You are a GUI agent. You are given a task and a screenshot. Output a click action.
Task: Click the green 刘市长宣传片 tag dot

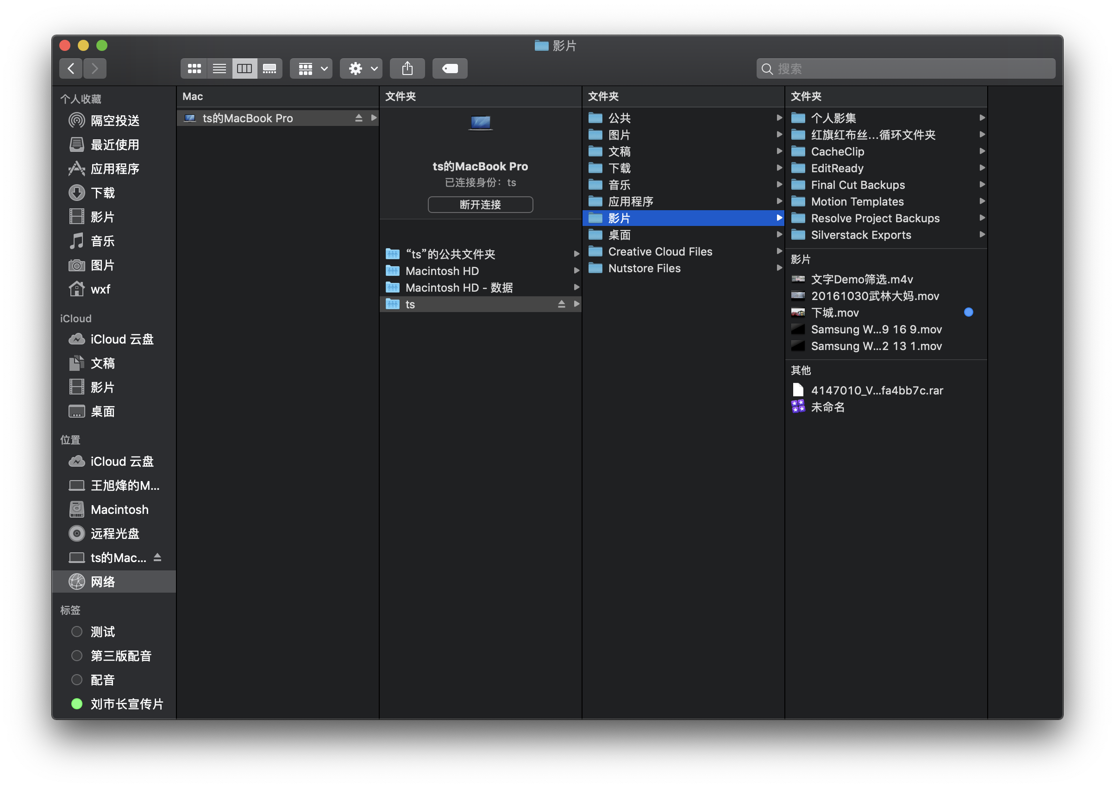[77, 704]
